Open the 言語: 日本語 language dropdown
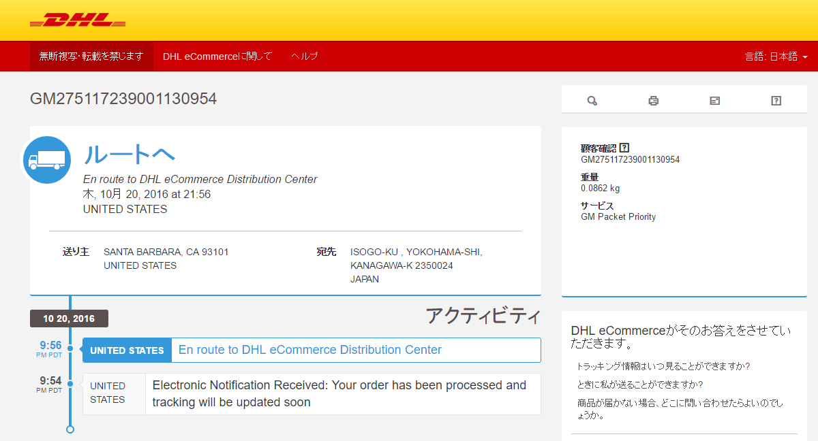This screenshot has width=818, height=441. (x=776, y=56)
